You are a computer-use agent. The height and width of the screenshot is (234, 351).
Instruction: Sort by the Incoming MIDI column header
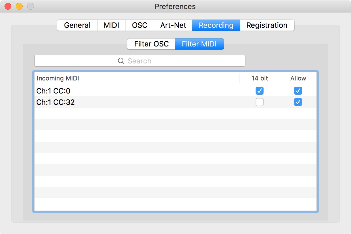click(137, 78)
